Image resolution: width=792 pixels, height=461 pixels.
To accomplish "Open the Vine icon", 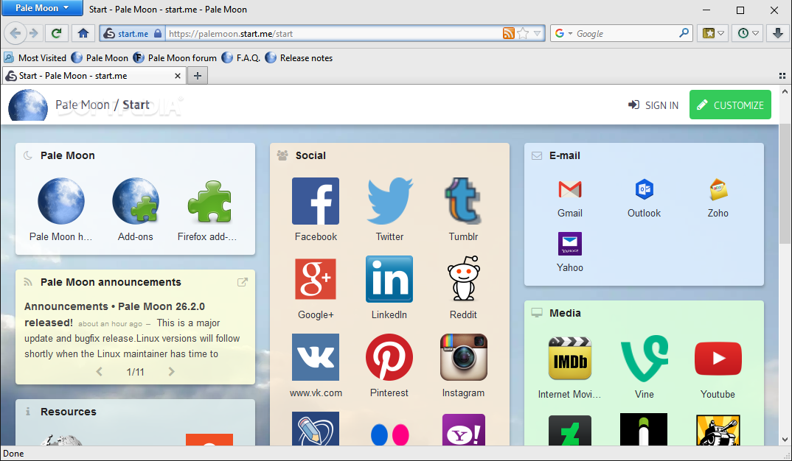I will pyautogui.click(x=644, y=359).
